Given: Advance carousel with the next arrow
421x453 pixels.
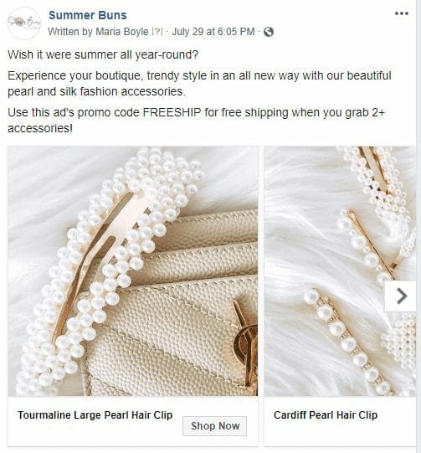Looking at the screenshot, I should coord(401,296).
